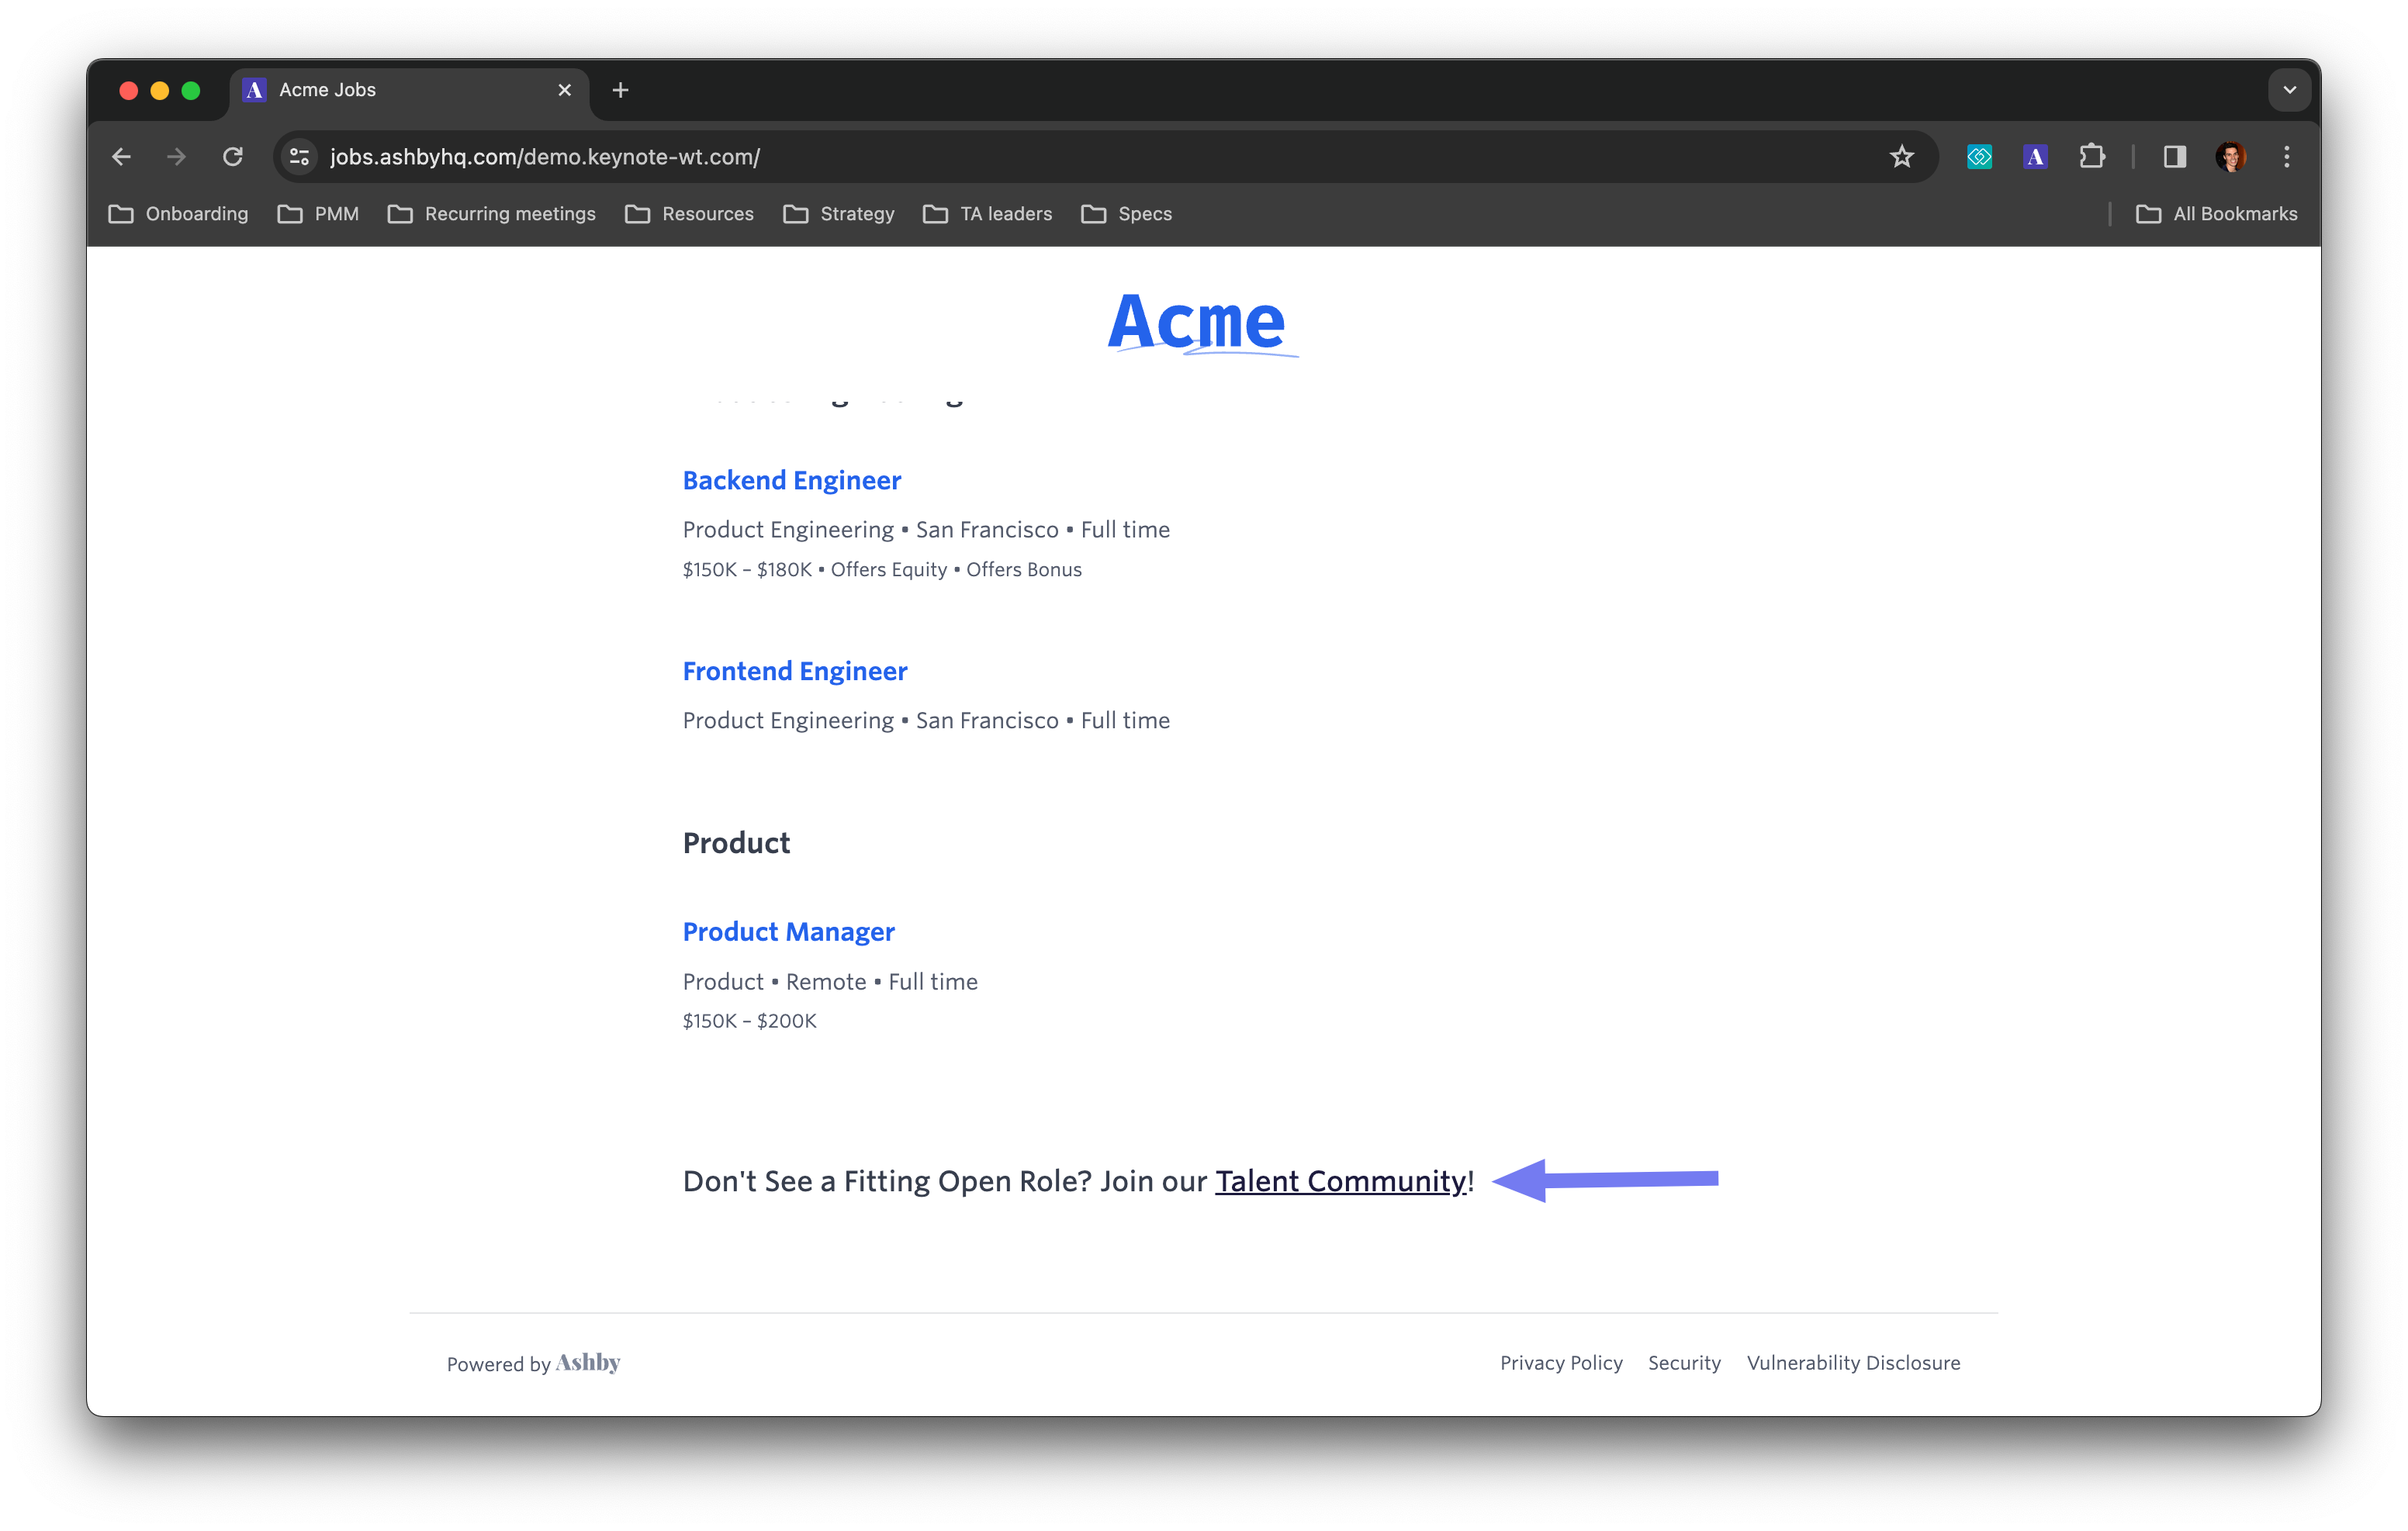Click the teal extension icon
This screenshot has height=1531, width=2408.
(x=1979, y=157)
